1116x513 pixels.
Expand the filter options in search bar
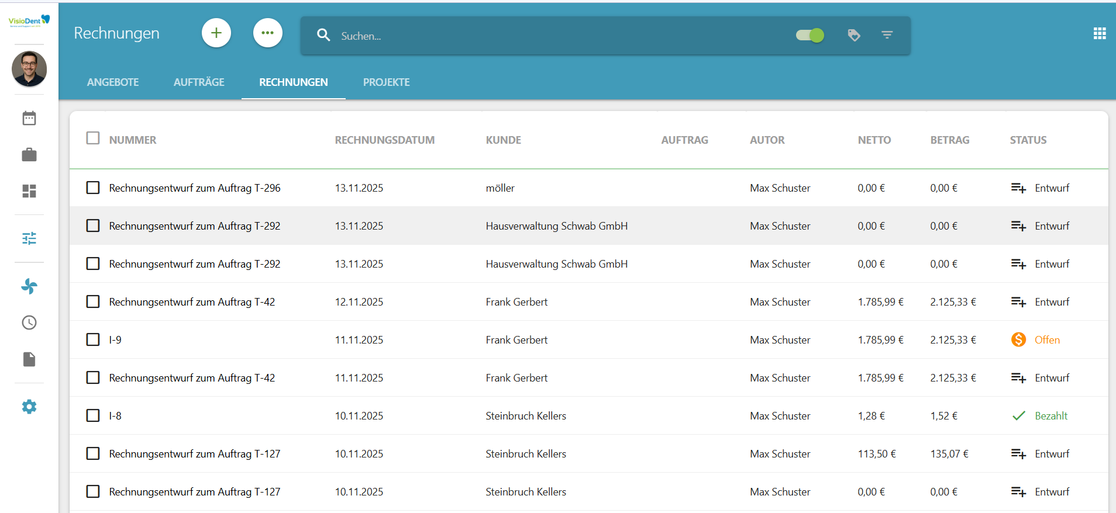(887, 36)
